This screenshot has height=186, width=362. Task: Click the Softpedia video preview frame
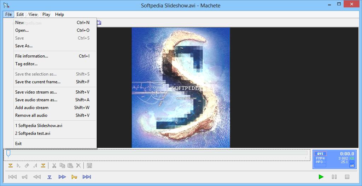(181, 88)
